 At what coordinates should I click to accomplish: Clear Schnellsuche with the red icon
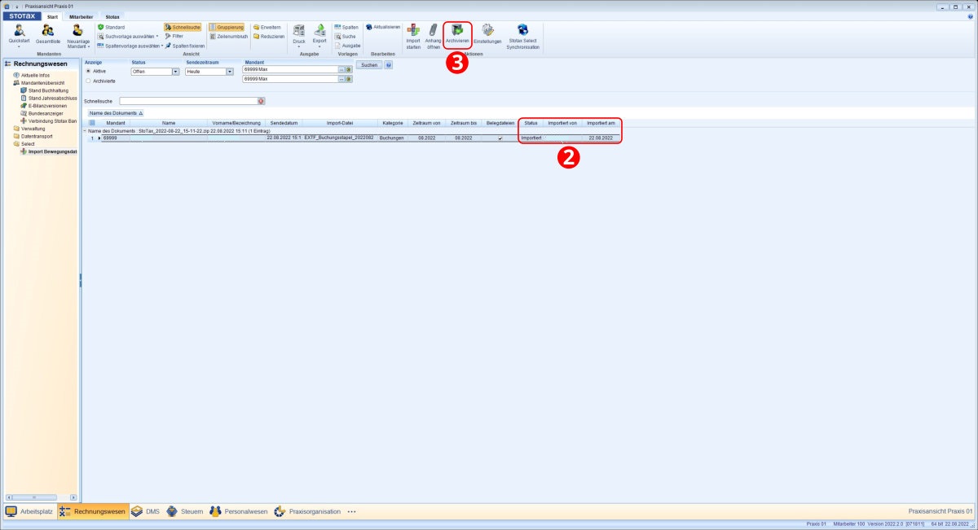tap(262, 101)
